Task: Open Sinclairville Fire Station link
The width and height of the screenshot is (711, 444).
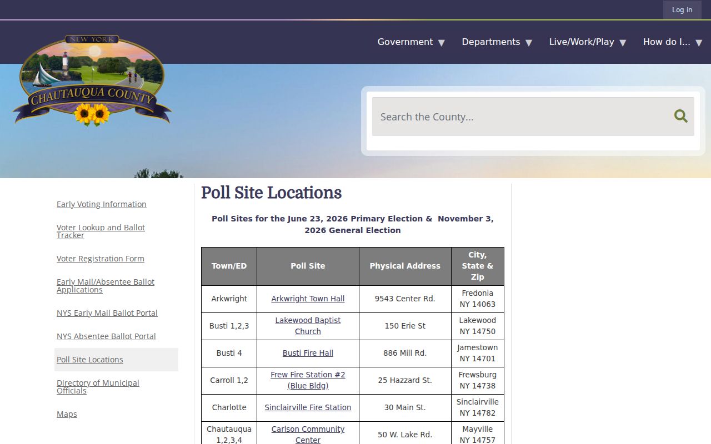Action: tap(308, 407)
